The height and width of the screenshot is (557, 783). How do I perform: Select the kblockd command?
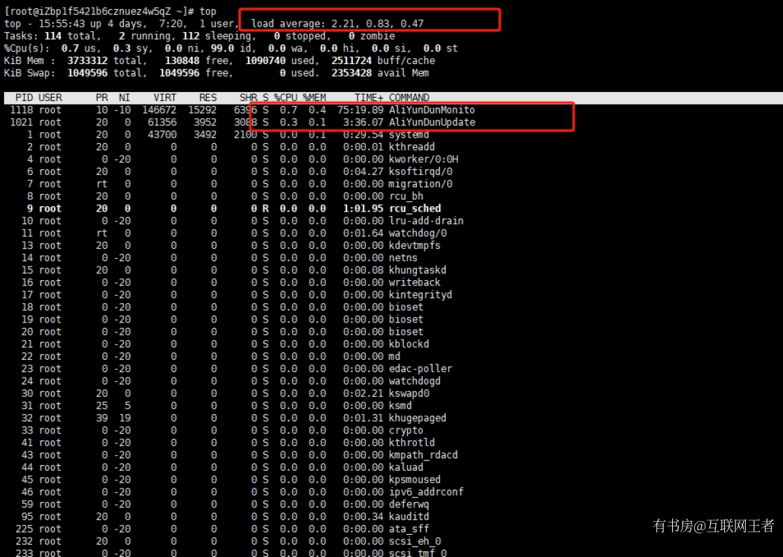(409, 344)
